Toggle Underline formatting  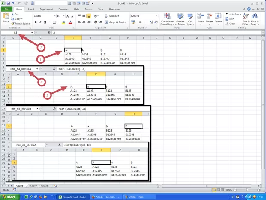45,22
